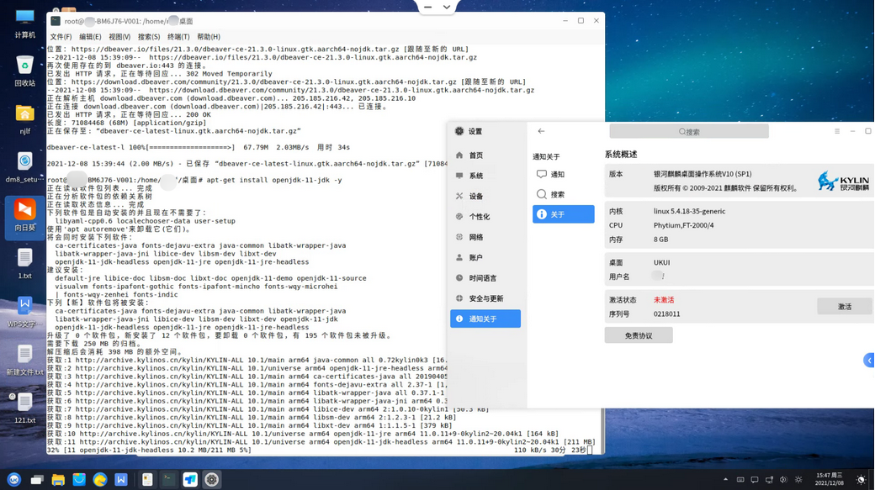Open brightness tray icon
Image resolution: width=875 pixels, height=490 pixels.
[798, 479]
